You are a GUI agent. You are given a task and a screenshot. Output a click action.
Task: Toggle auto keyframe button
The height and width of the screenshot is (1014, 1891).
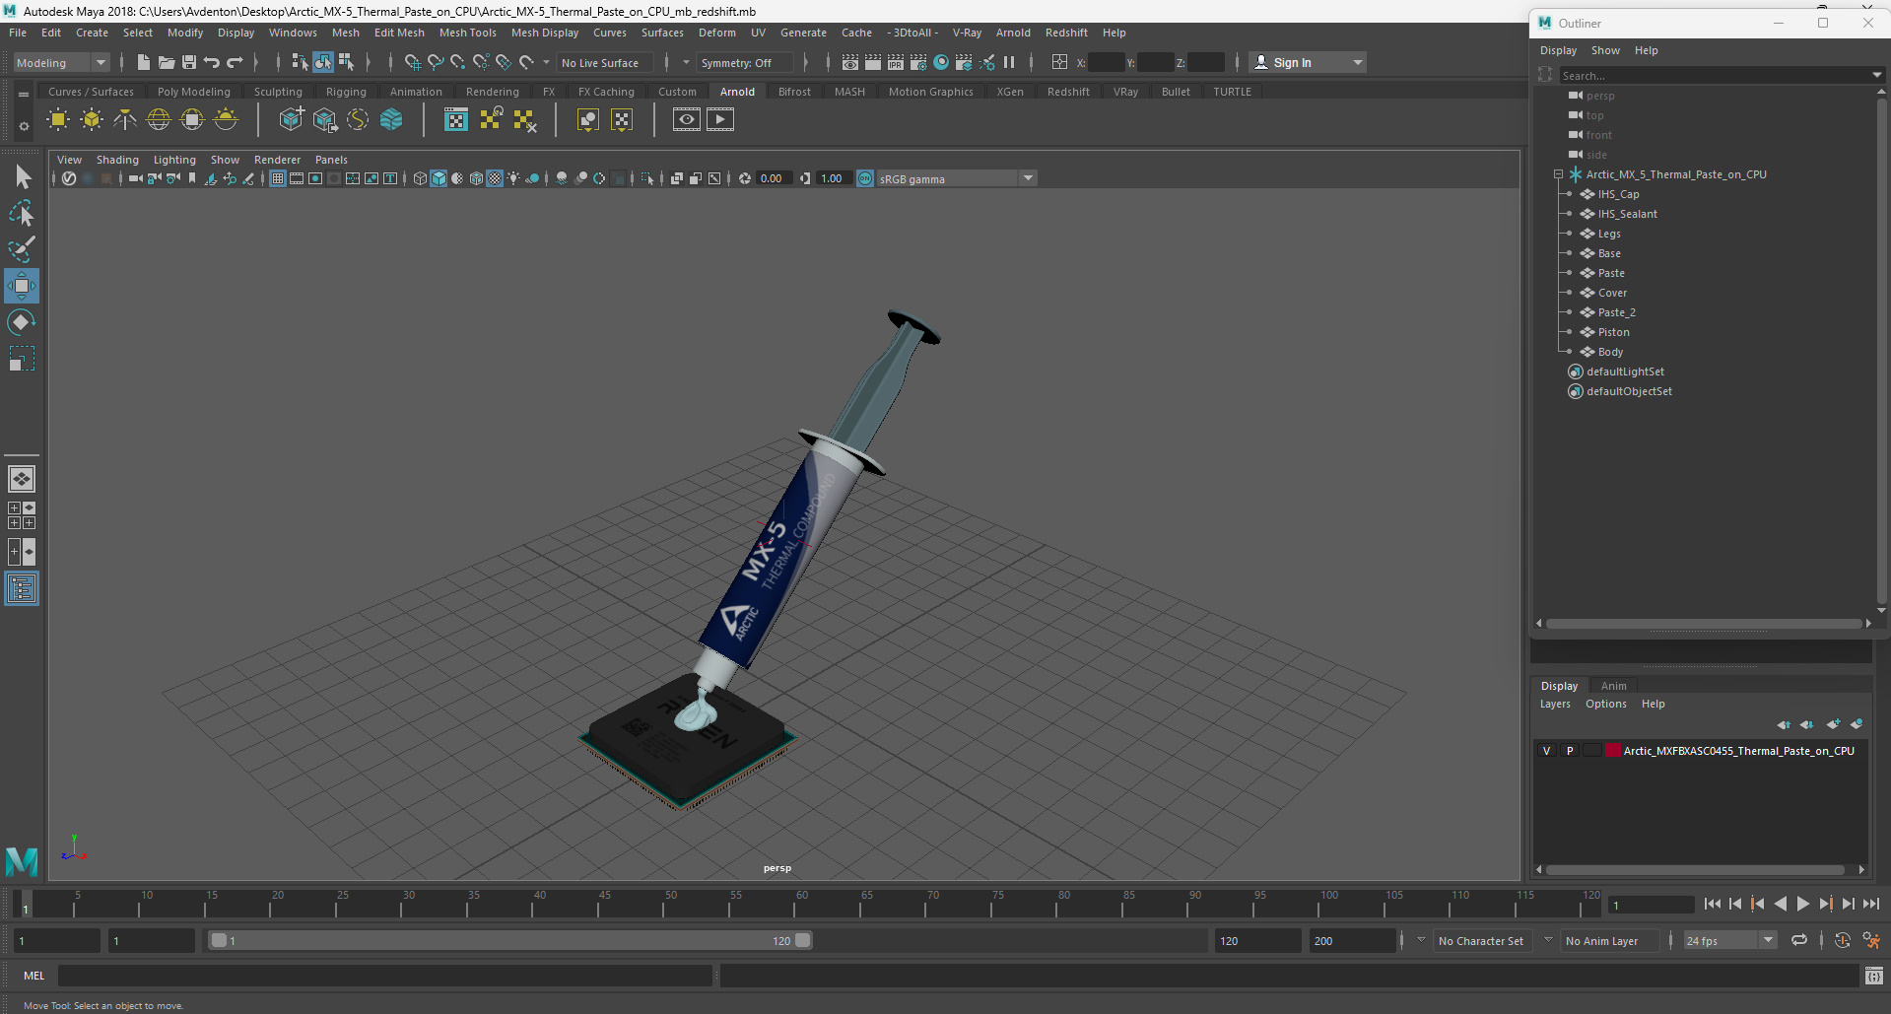click(x=1842, y=940)
